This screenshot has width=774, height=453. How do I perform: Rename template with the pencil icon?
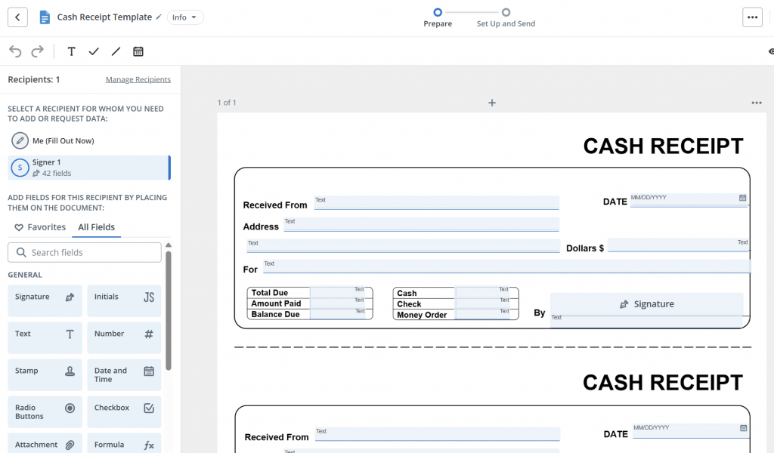[x=159, y=17]
